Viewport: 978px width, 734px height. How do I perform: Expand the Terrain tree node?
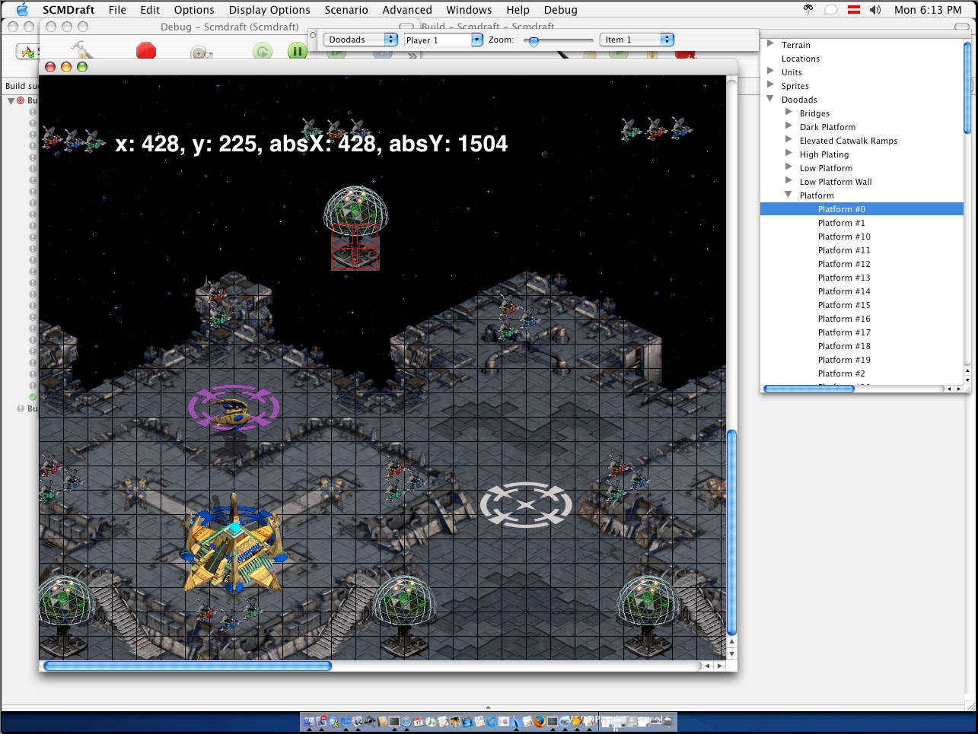[x=771, y=44]
